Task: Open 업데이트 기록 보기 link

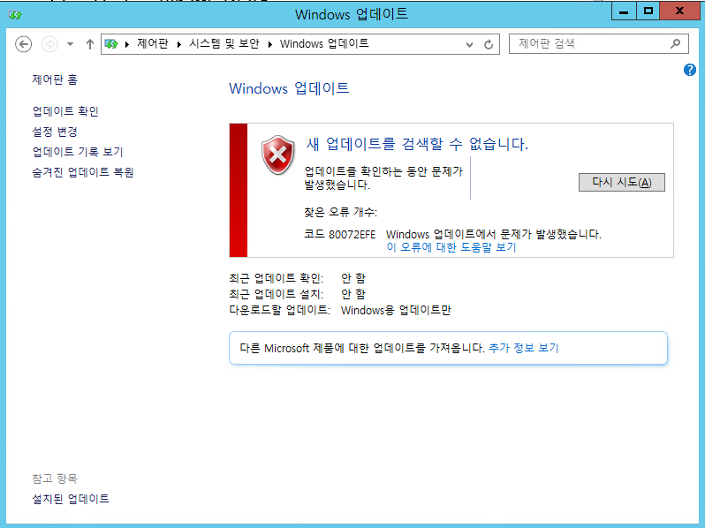Action: (x=78, y=152)
